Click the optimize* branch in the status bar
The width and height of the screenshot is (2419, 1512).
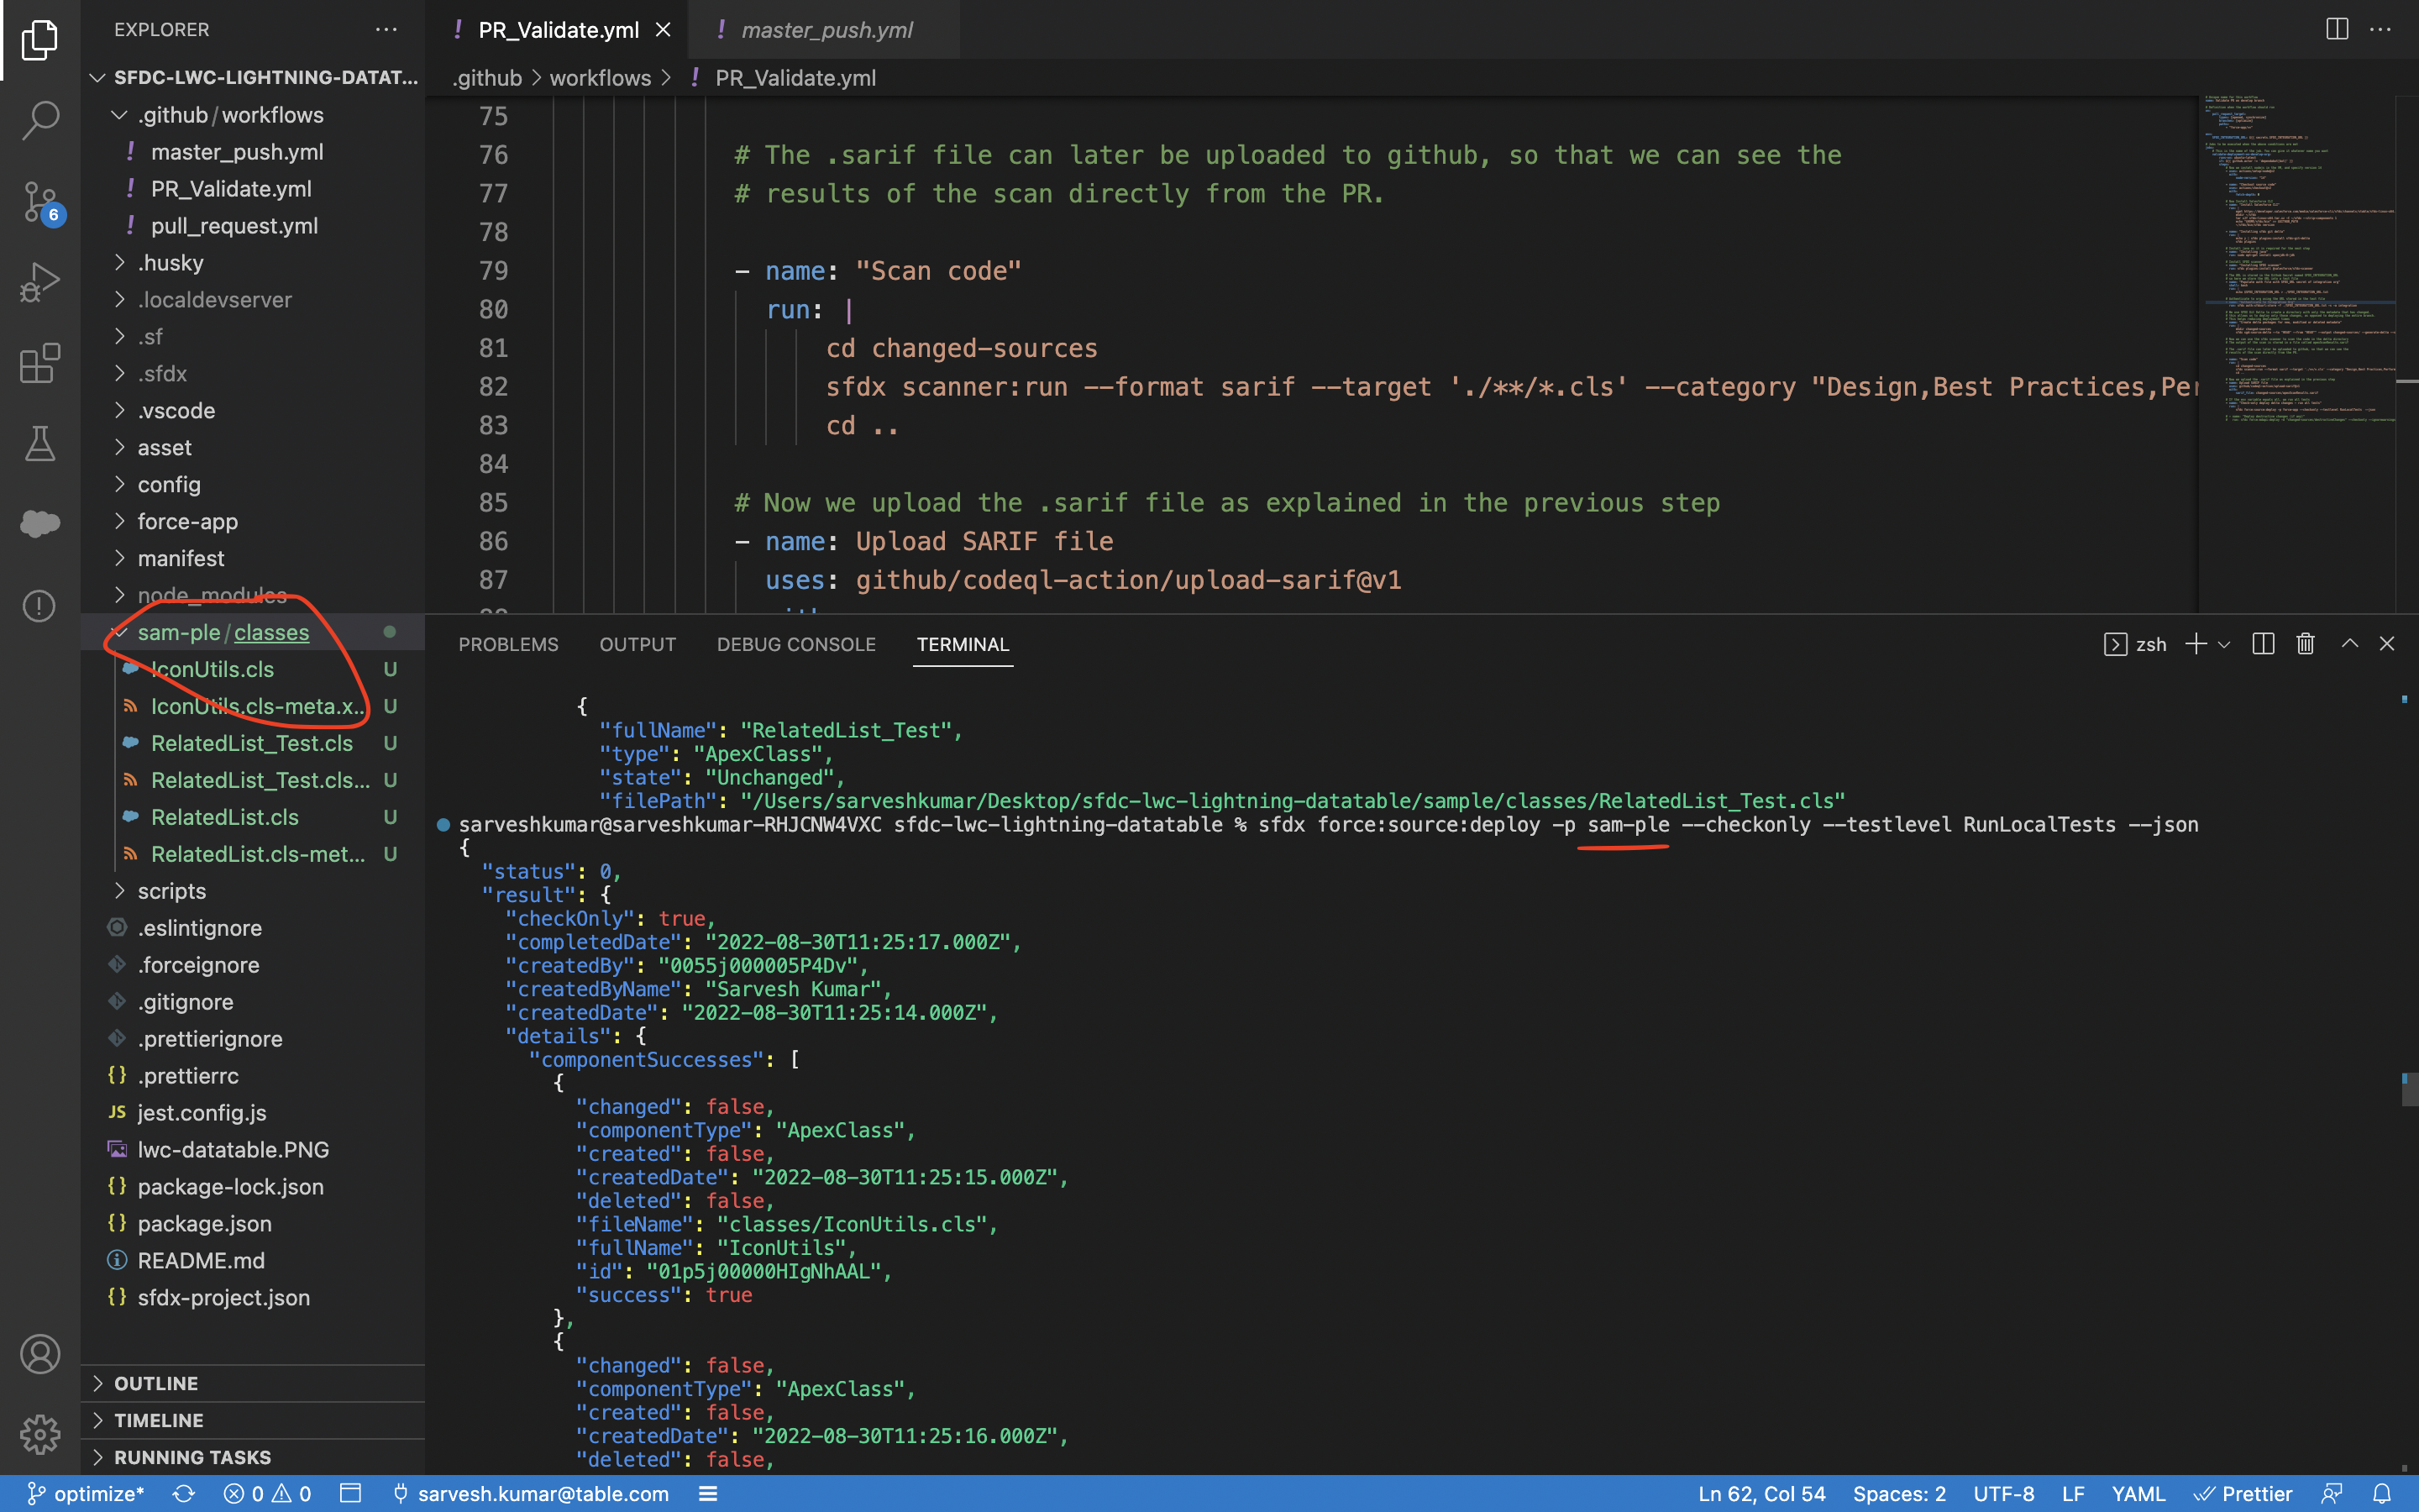click(85, 1493)
